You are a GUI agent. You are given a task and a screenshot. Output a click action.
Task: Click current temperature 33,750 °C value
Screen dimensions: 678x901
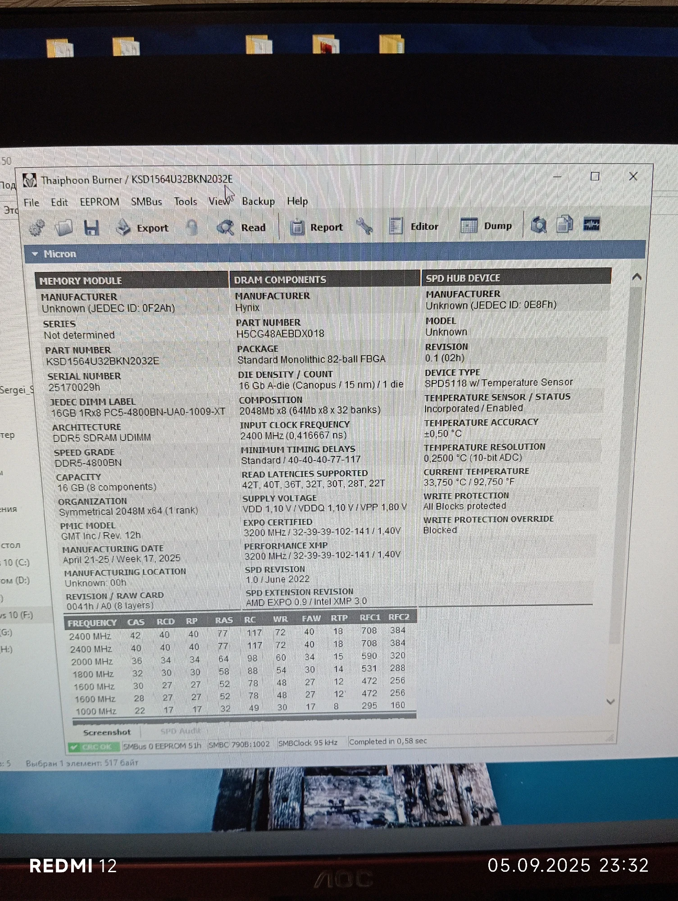pos(469,482)
